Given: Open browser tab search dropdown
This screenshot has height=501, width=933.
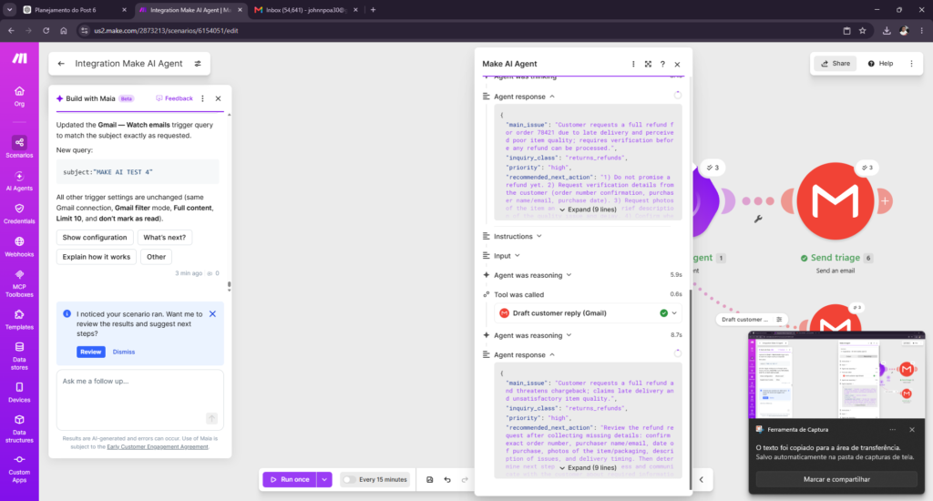Looking at the screenshot, I should (9, 10).
